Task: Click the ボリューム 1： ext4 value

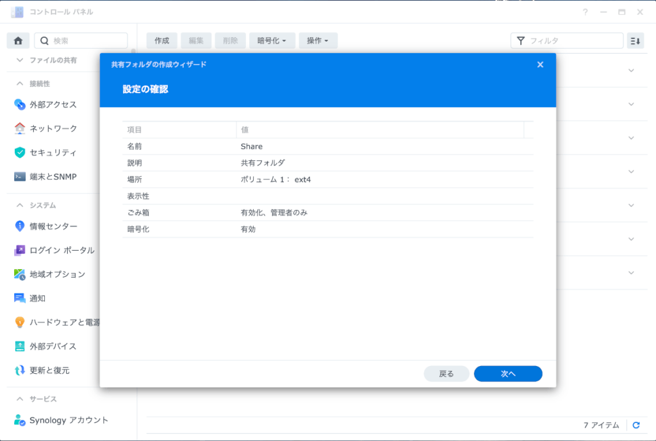Action: [275, 179]
